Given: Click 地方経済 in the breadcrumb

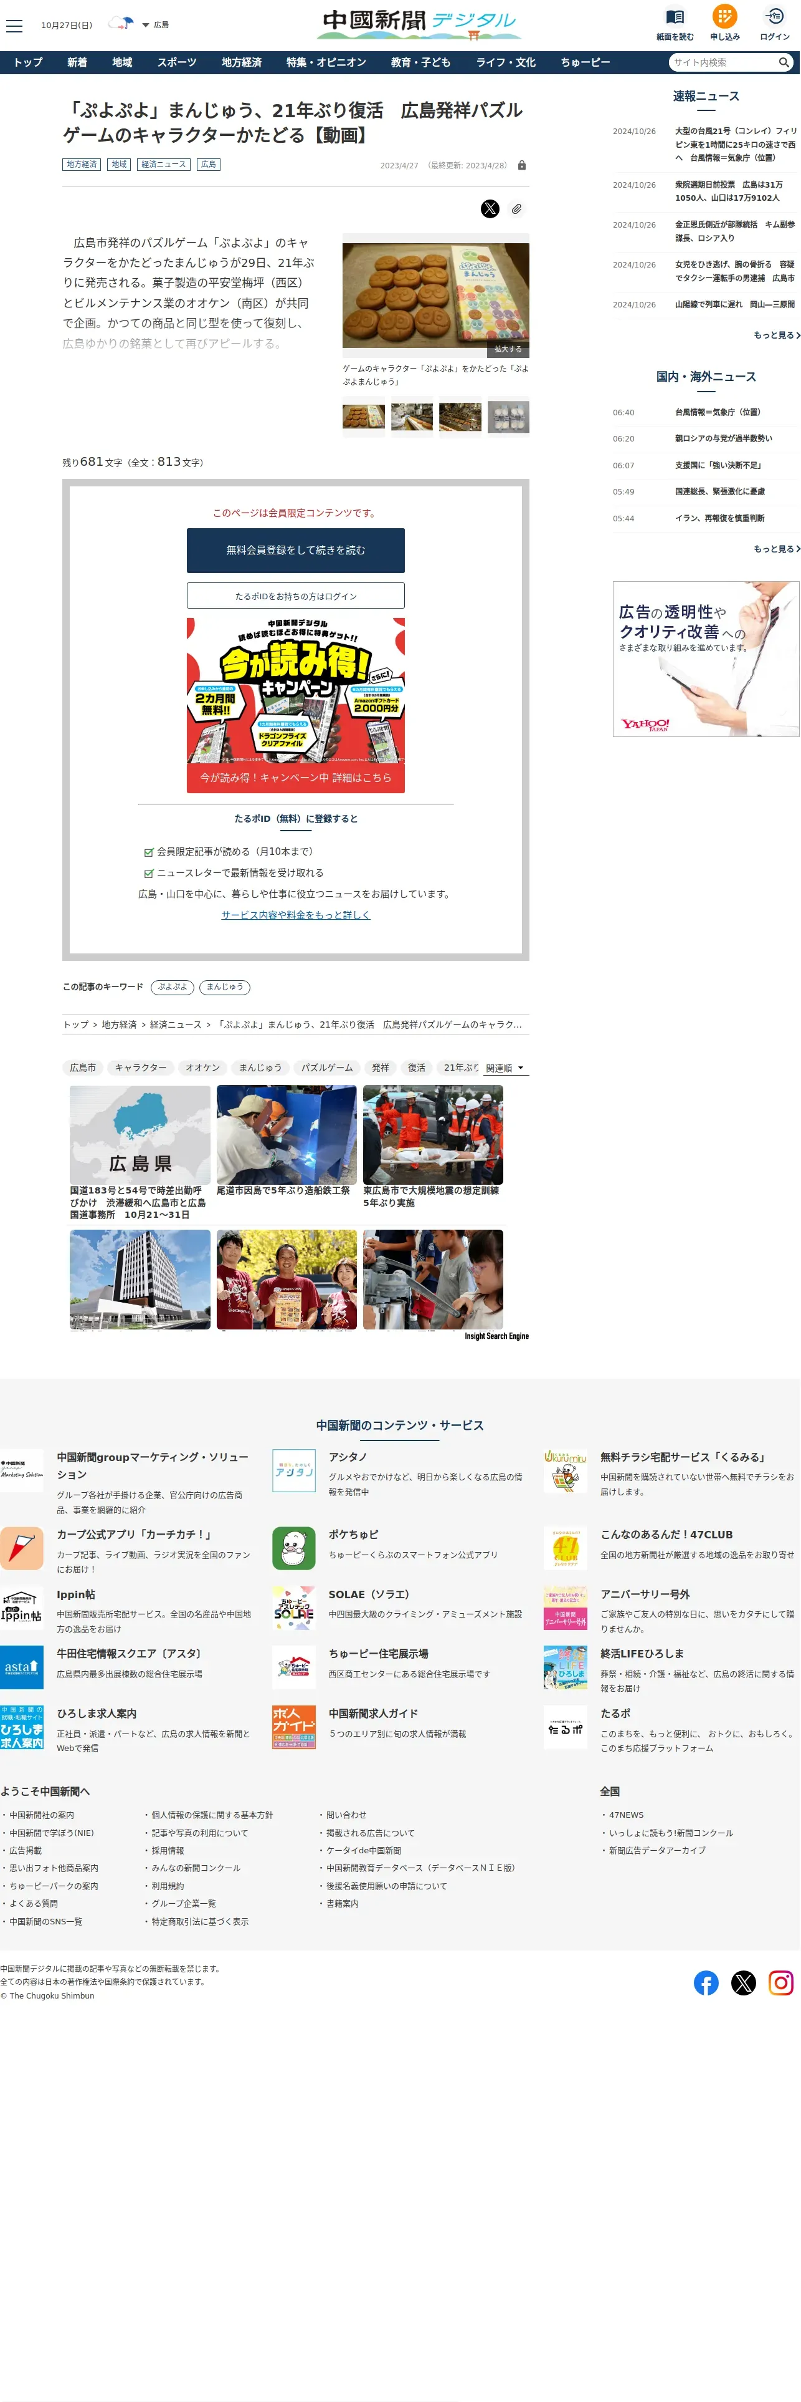Looking at the screenshot, I should tap(119, 1025).
